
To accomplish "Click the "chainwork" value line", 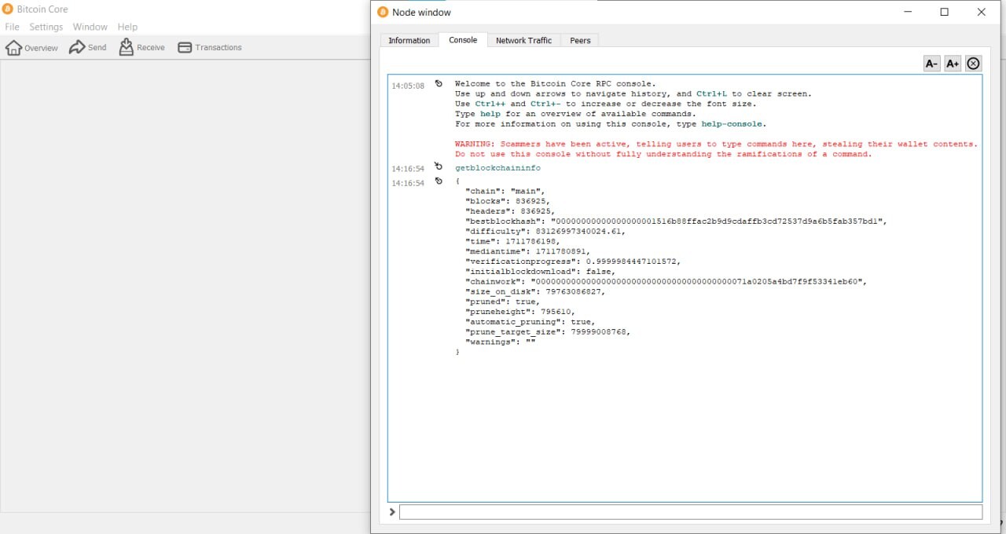I will pyautogui.click(x=666, y=282).
